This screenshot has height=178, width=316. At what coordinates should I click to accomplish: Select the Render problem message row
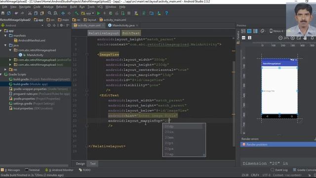click(x=278, y=144)
